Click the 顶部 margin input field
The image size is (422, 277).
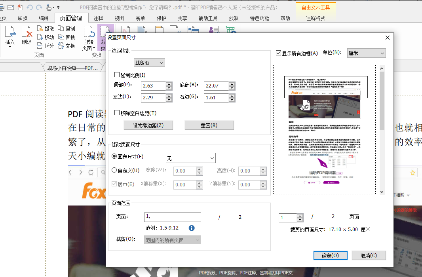click(153, 86)
